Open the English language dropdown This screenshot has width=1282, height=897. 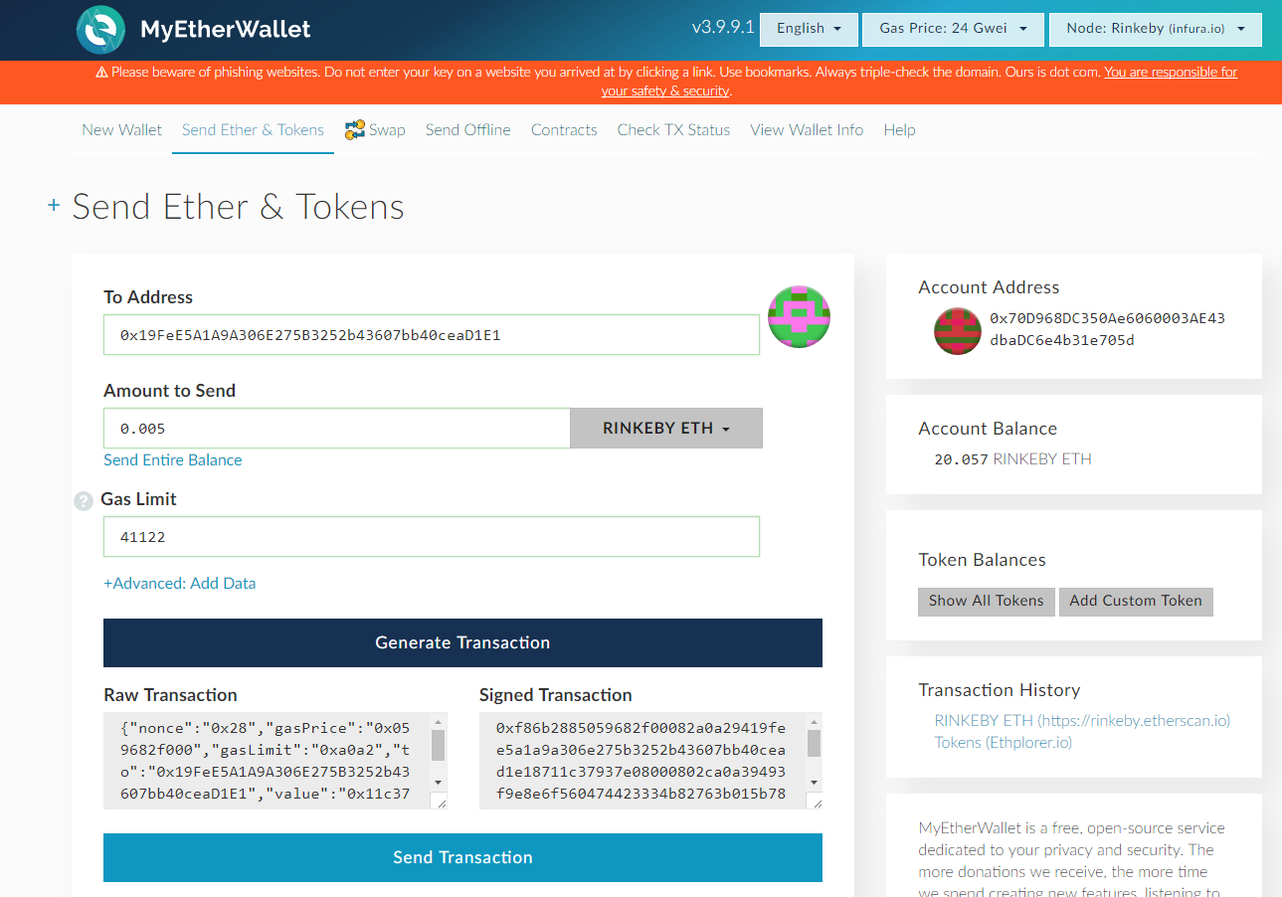(x=809, y=29)
